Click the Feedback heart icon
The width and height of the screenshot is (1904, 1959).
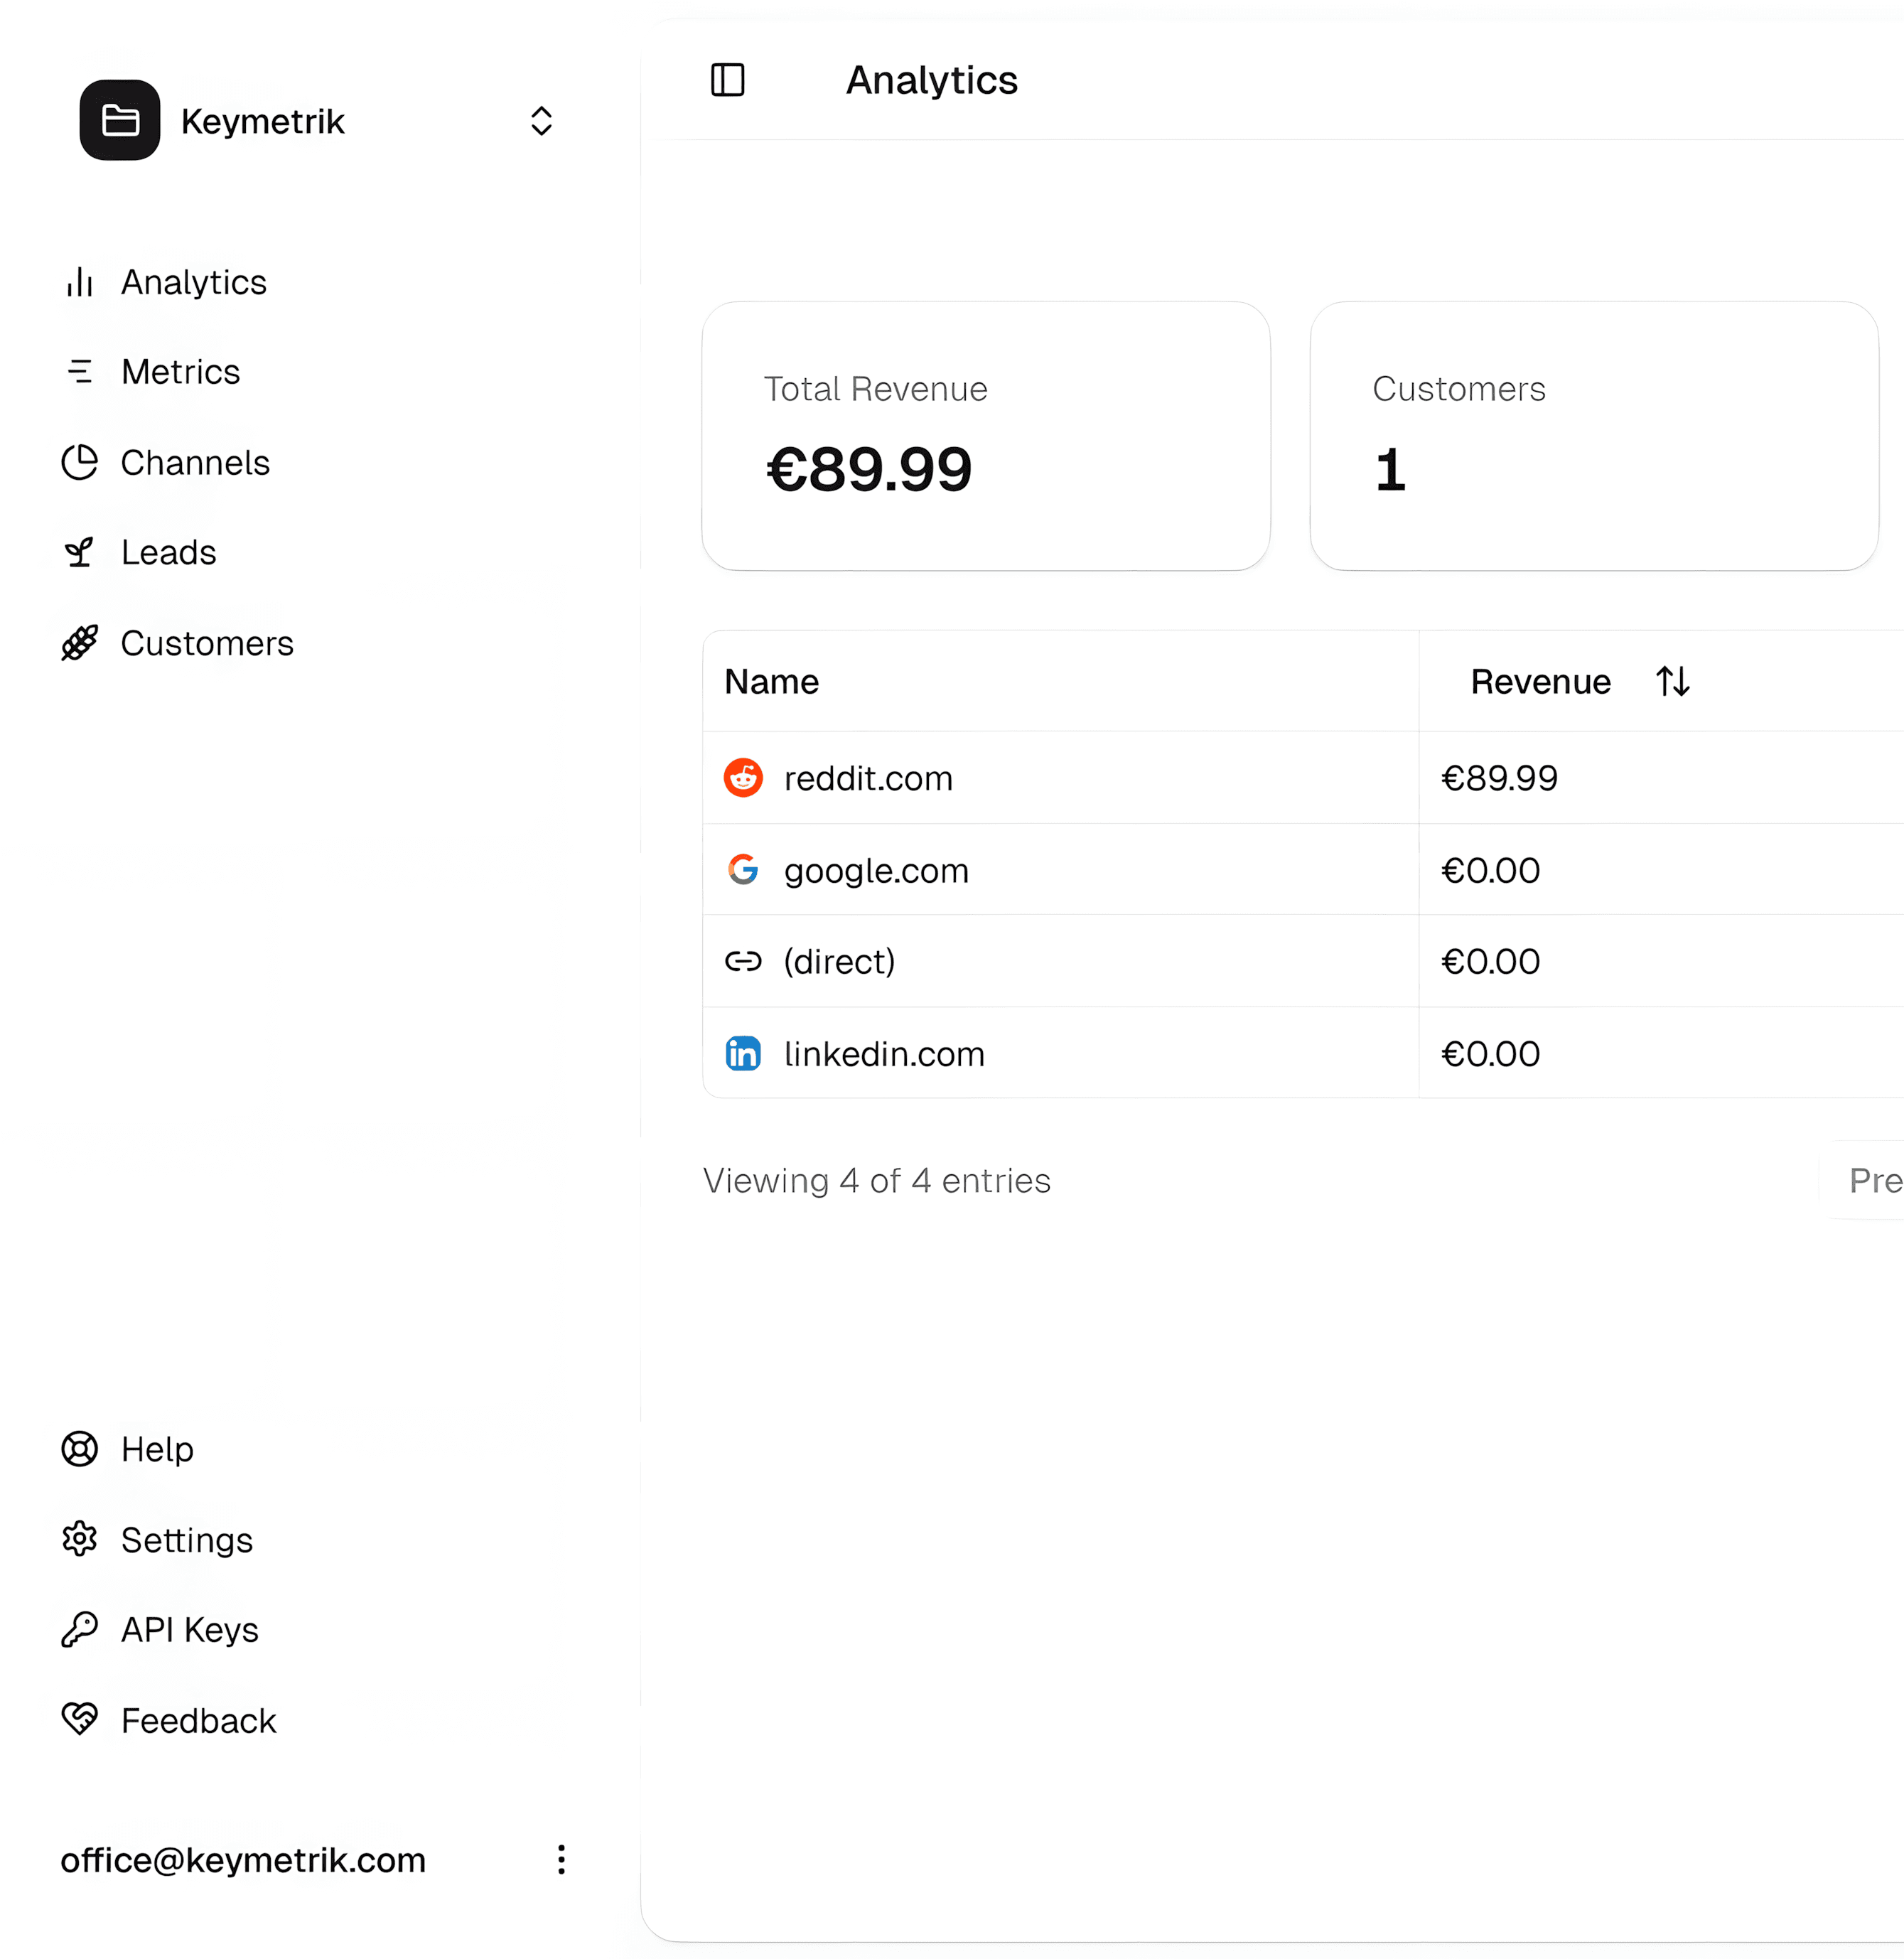point(80,1720)
